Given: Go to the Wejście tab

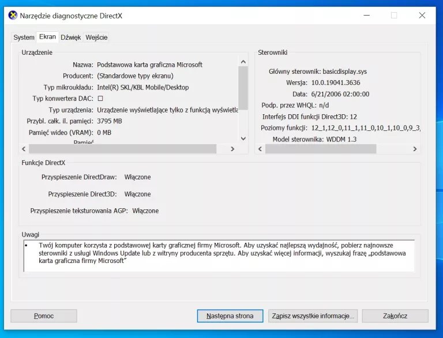Looking at the screenshot, I should [x=96, y=37].
